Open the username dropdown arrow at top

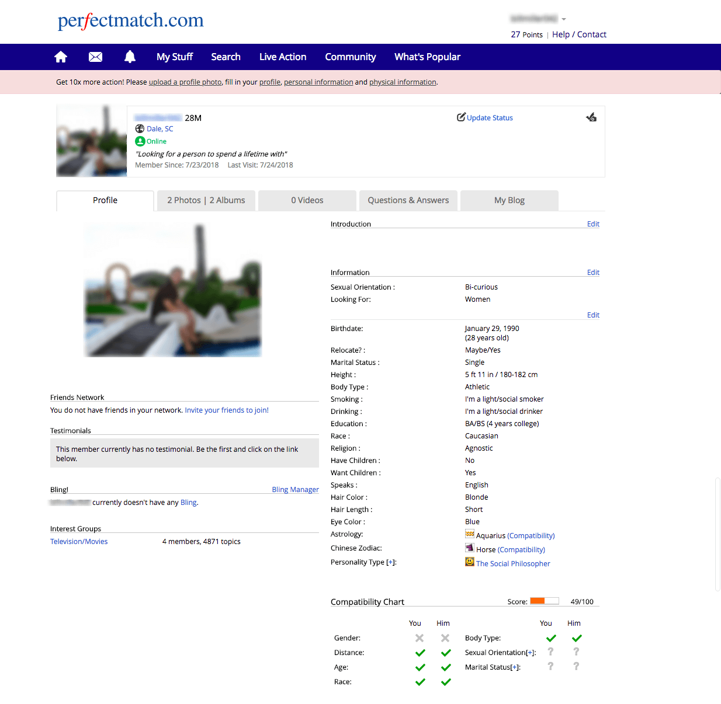[x=564, y=19]
